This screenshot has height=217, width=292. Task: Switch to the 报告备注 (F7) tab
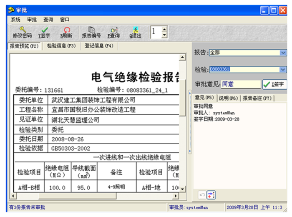tap(257, 98)
